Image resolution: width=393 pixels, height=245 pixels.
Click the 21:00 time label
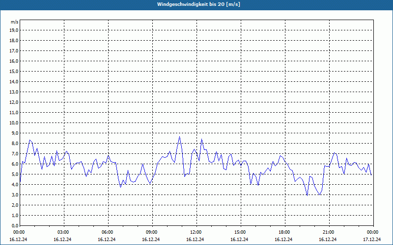(x=329, y=232)
